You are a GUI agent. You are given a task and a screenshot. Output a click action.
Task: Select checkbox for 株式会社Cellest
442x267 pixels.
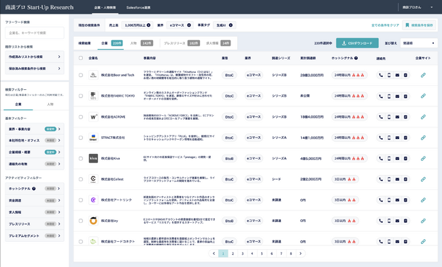[x=81, y=179]
